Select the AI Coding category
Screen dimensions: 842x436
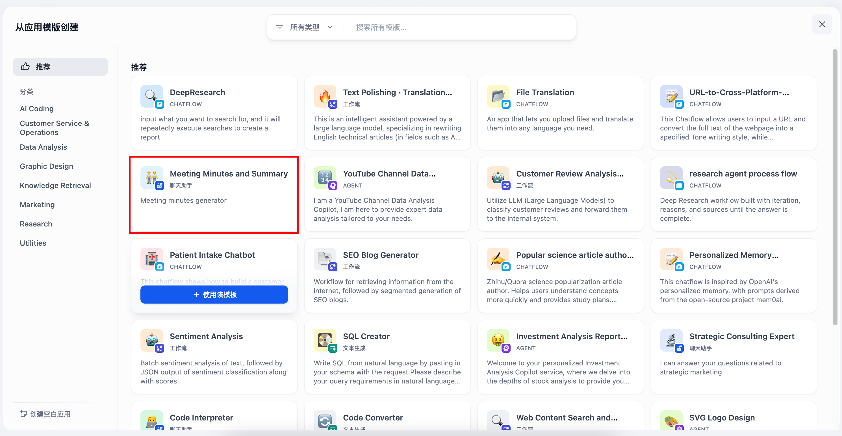(x=37, y=108)
